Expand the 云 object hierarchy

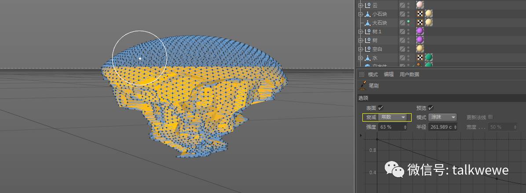360,5
